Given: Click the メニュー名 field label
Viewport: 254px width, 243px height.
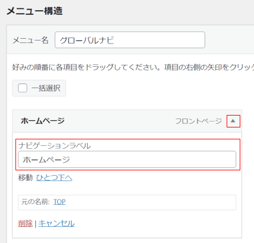Looking at the screenshot, I should [x=30, y=40].
